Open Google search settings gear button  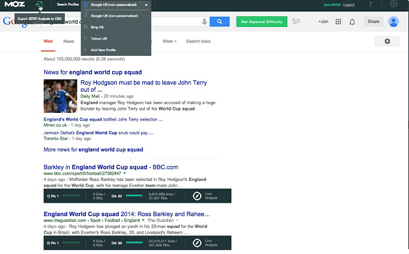pos(387,41)
